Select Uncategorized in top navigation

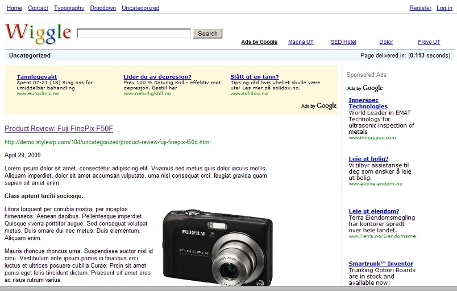point(140,8)
